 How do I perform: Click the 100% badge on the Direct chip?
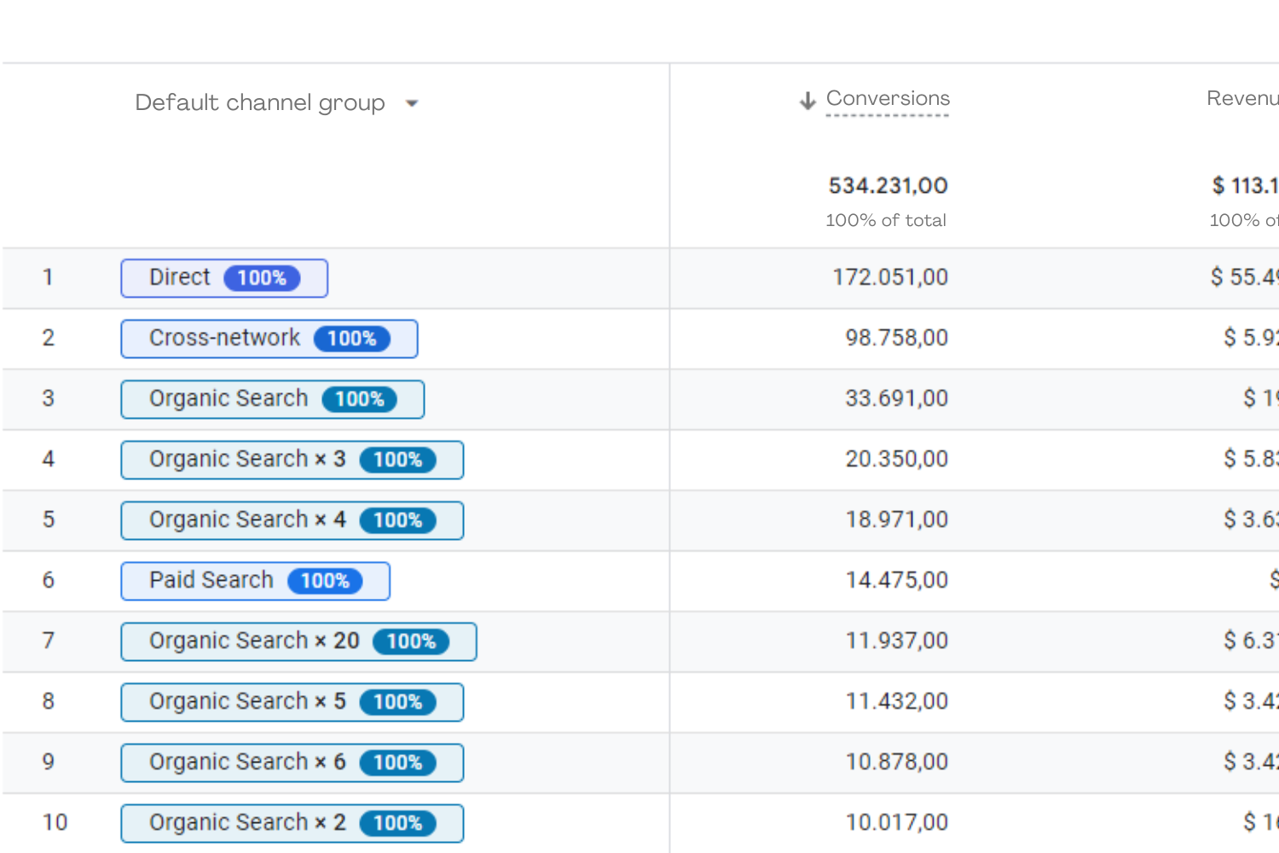[x=262, y=278]
